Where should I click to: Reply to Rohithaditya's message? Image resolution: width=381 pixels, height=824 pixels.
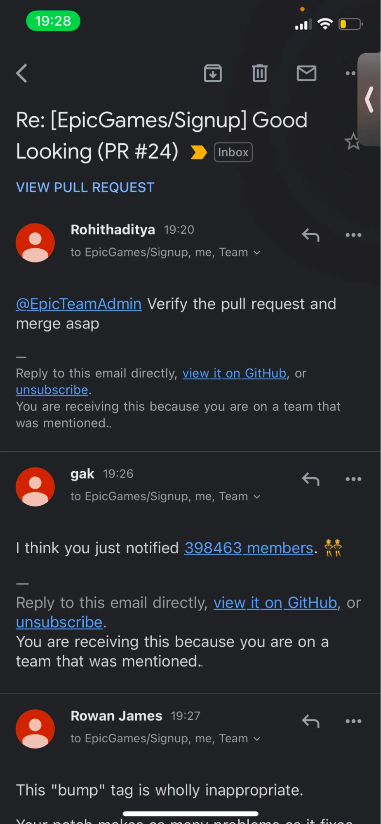(310, 235)
